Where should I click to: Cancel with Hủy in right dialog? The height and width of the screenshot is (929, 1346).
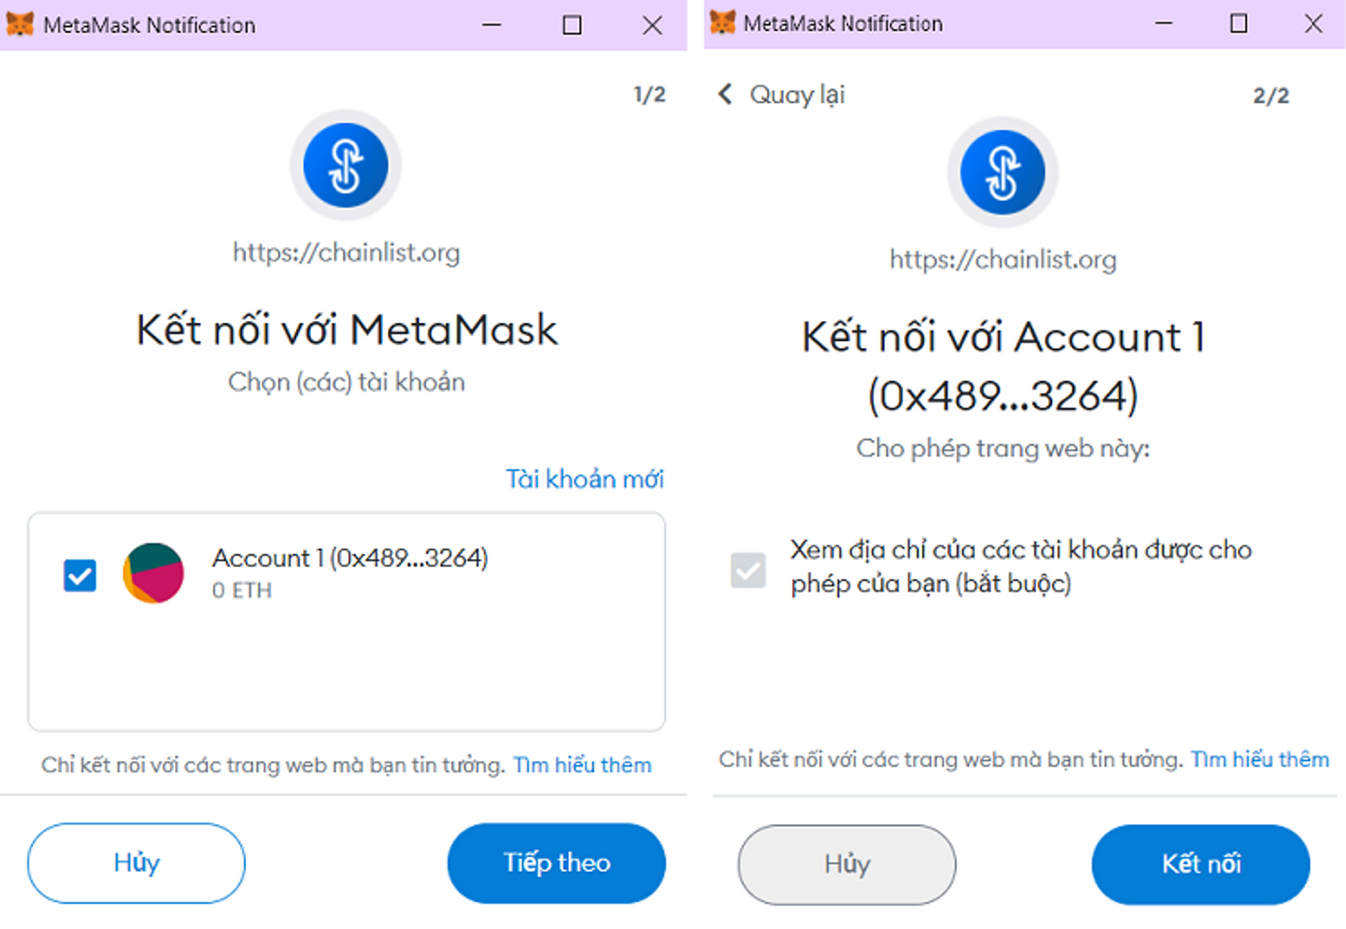(847, 864)
